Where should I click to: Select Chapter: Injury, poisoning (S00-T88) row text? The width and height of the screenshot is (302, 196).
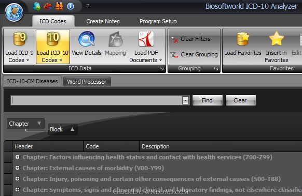point(152,179)
